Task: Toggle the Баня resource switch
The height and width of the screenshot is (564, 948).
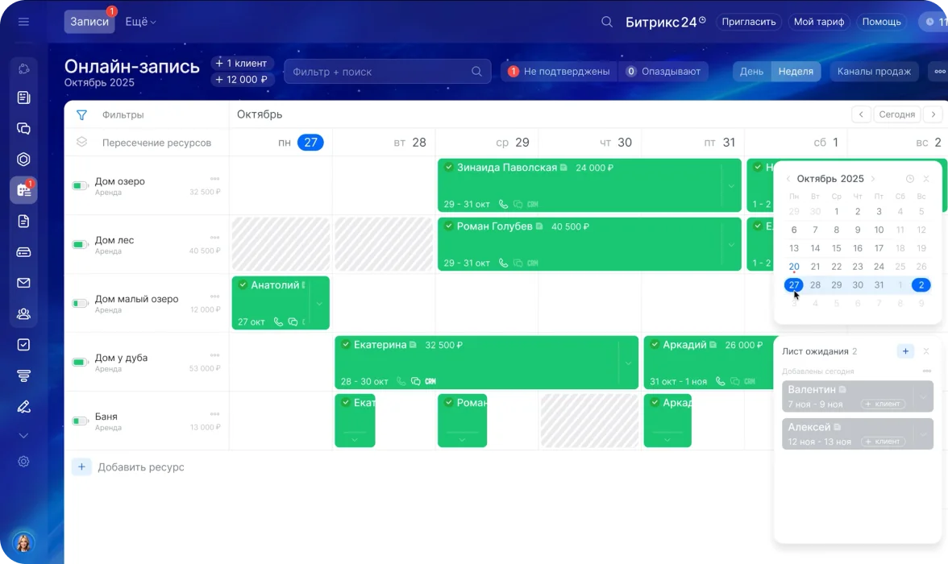Action: click(x=80, y=421)
